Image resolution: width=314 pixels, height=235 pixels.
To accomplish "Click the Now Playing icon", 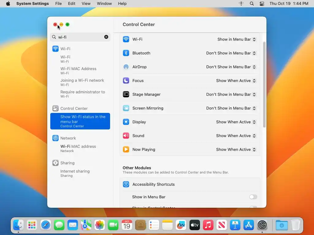I will click(126, 149).
